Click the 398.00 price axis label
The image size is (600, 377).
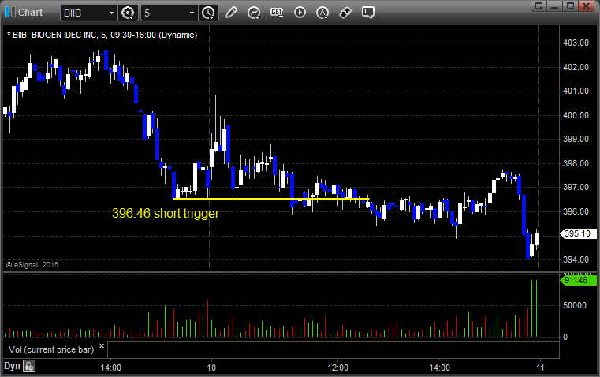(576, 163)
